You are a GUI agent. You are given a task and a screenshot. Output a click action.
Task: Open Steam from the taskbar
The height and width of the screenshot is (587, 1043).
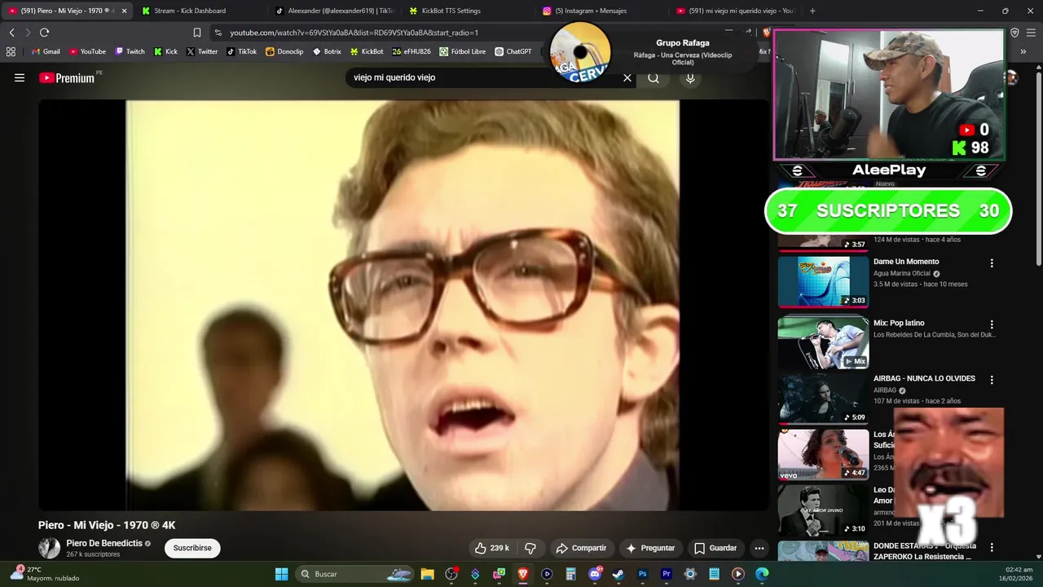(618, 574)
